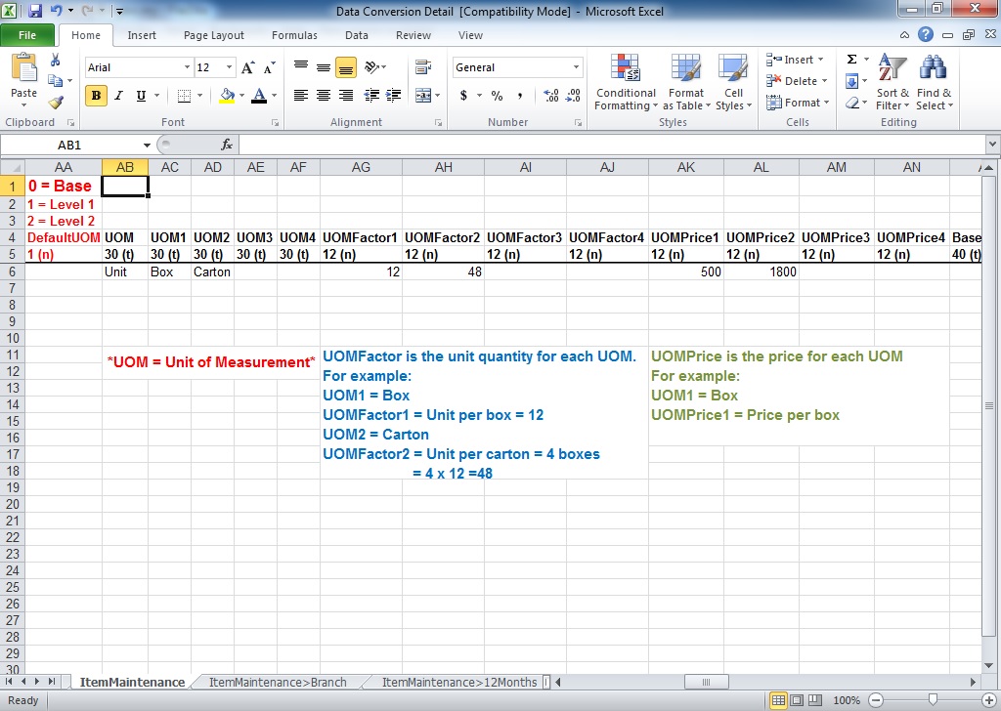Screen dimensions: 1001x711
Task: Click the Cut scissors icon
Action: tap(56, 61)
